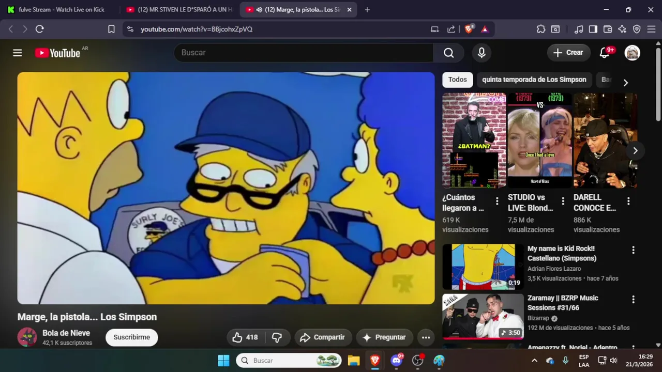Like the video with thumbs-up 418
Image resolution: width=662 pixels, height=372 pixels.
tap(246, 337)
